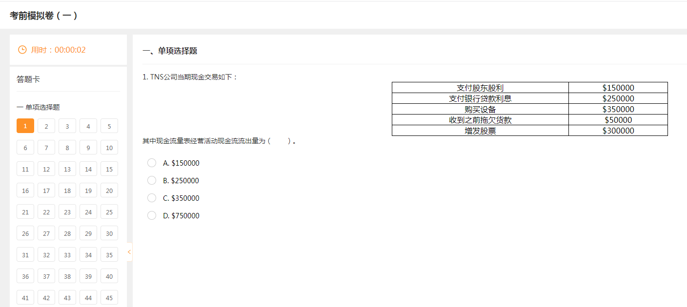The width and height of the screenshot is (687, 307).
Task: Go to question 20
Action: point(109,190)
